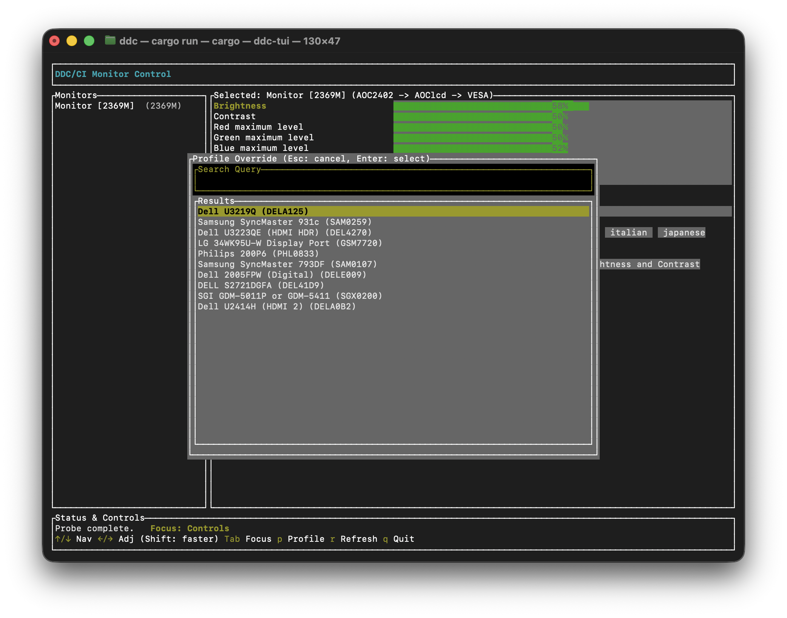787x618 pixels.
Task: Pick LG 34WK95U-W Display Port profile
Action: coord(393,243)
